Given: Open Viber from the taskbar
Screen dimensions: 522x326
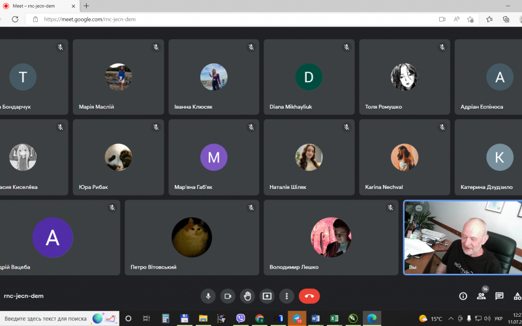Looking at the screenshot, I should coord(240,318).
